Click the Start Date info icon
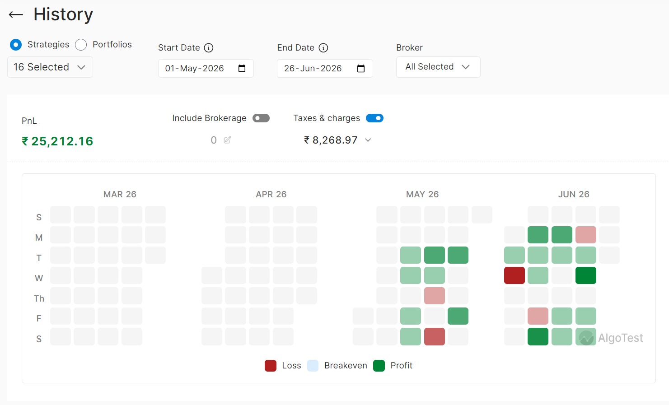Image resolution: width=669 pixels, height=405 pixels. point(209,48)
